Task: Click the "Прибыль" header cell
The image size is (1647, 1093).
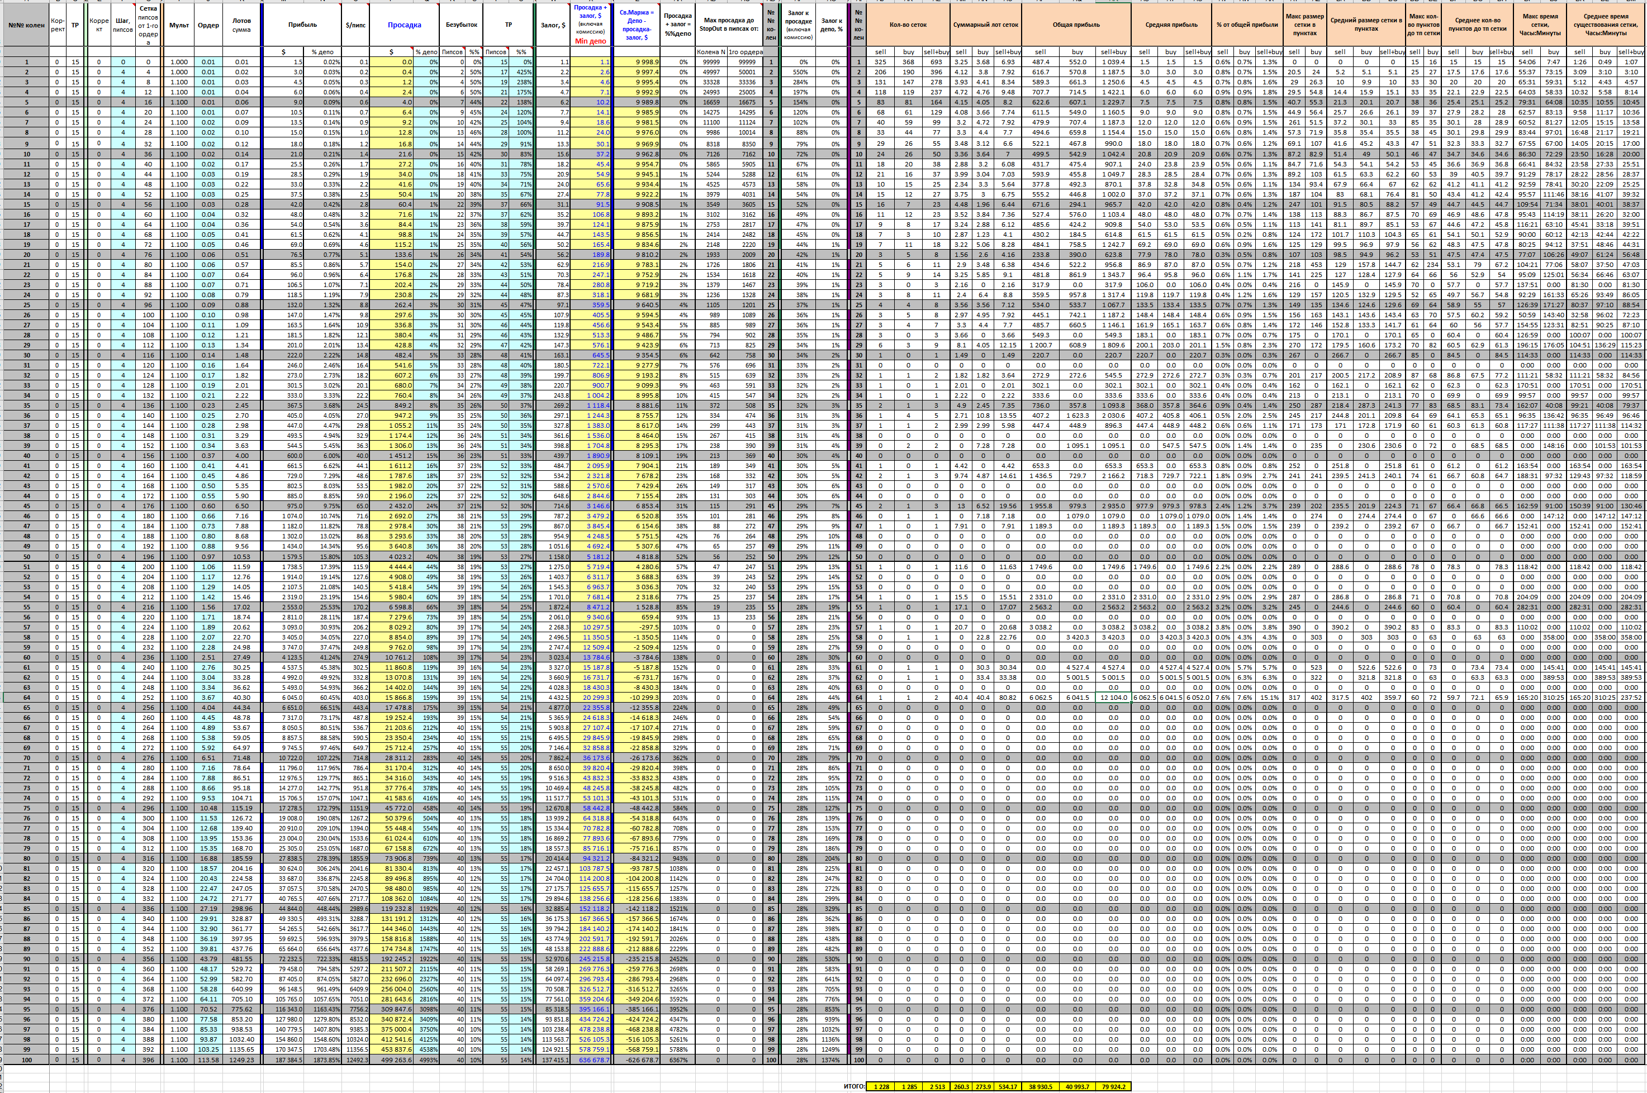Action: point(302,25)
